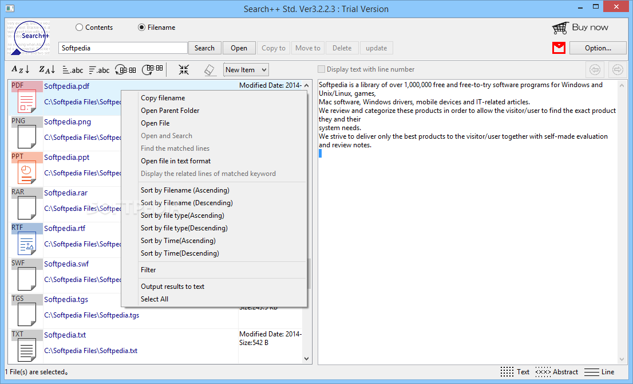Sort by file type descending icon

[x=99, y=70]
